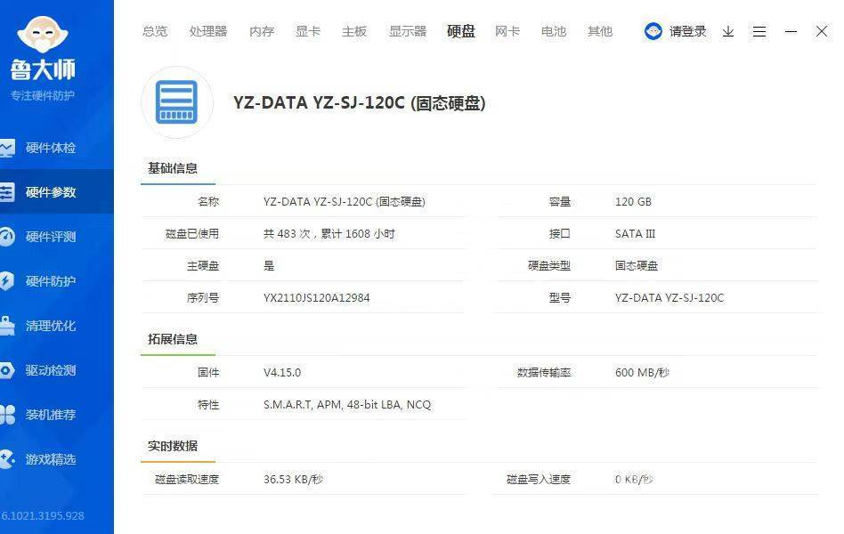Close the 鲁大师 window
The image size is (844, 534).
pos(822,31)
